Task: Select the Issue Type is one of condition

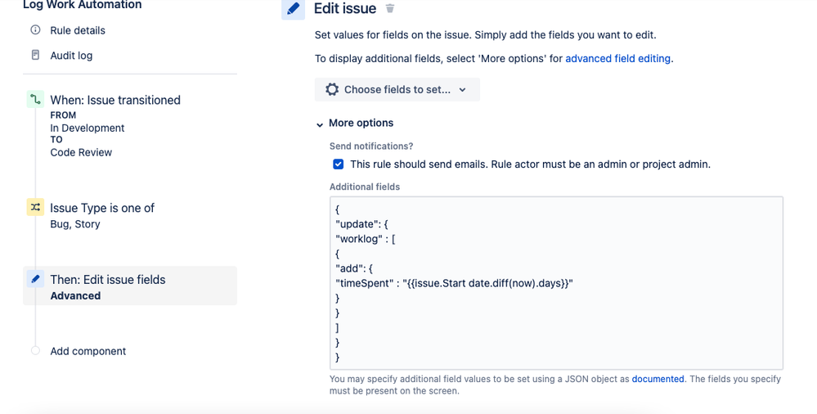Action: tap(102, 208)
